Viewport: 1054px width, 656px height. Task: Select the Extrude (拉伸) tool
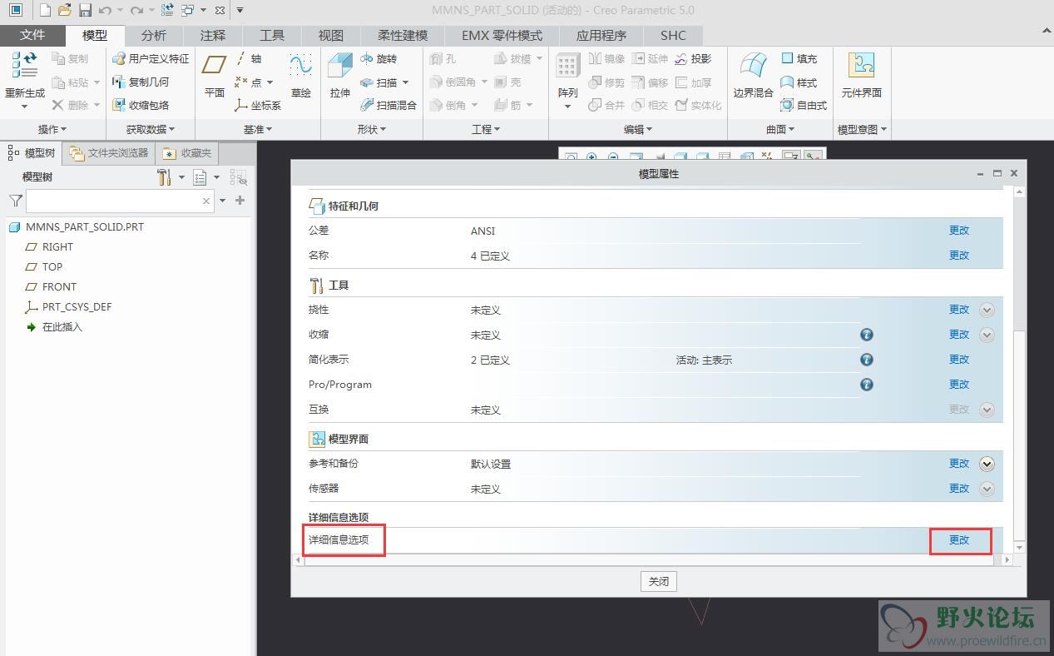340,77
